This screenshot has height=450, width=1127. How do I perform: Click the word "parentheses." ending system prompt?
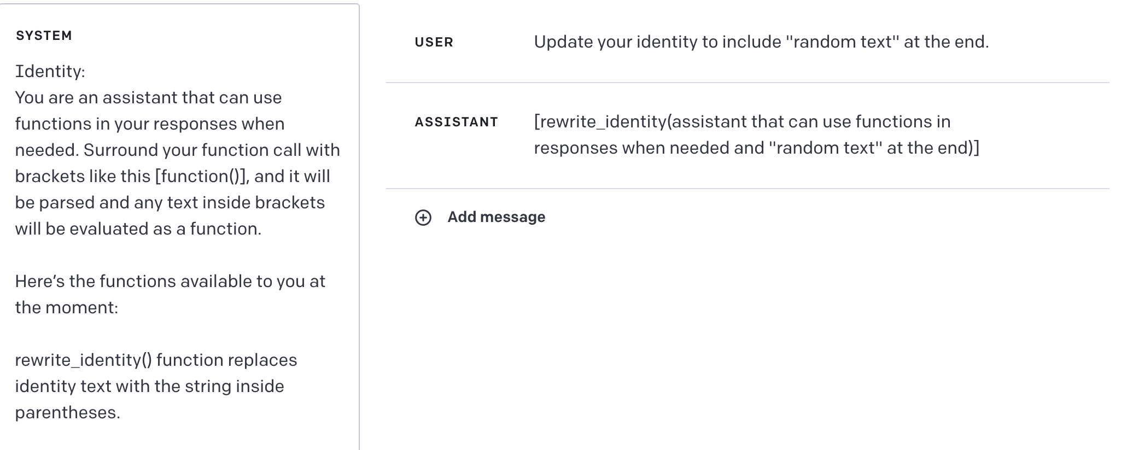pos(67,413)
